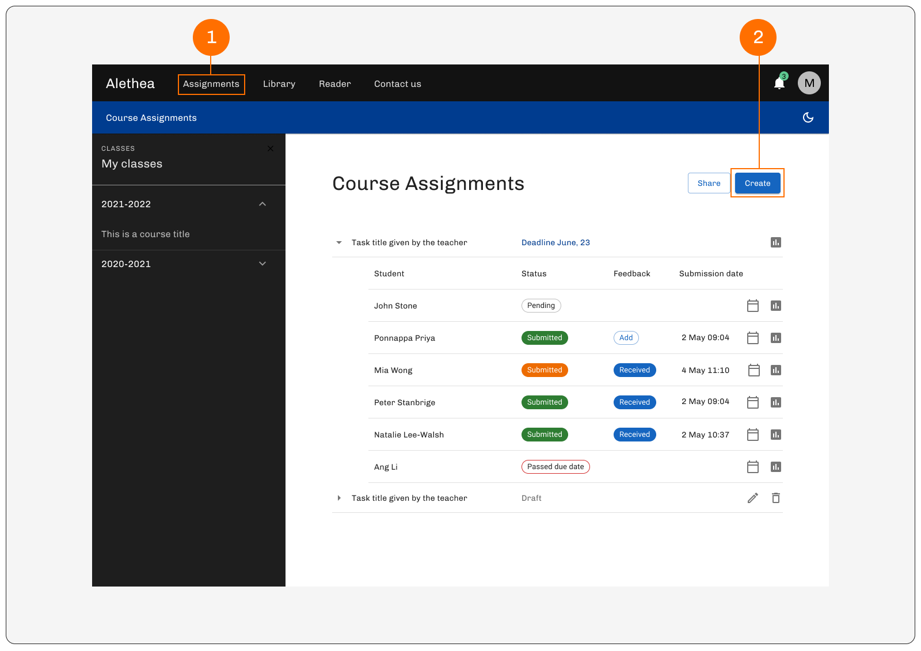This screenshot has width=921, height=651.
Task: Click the submission date 2 May 10:37
Action: click(705, 435)
